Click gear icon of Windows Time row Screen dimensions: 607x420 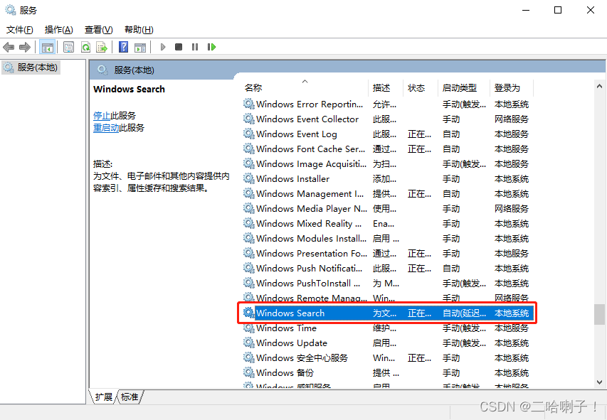[x=248, y=328]
